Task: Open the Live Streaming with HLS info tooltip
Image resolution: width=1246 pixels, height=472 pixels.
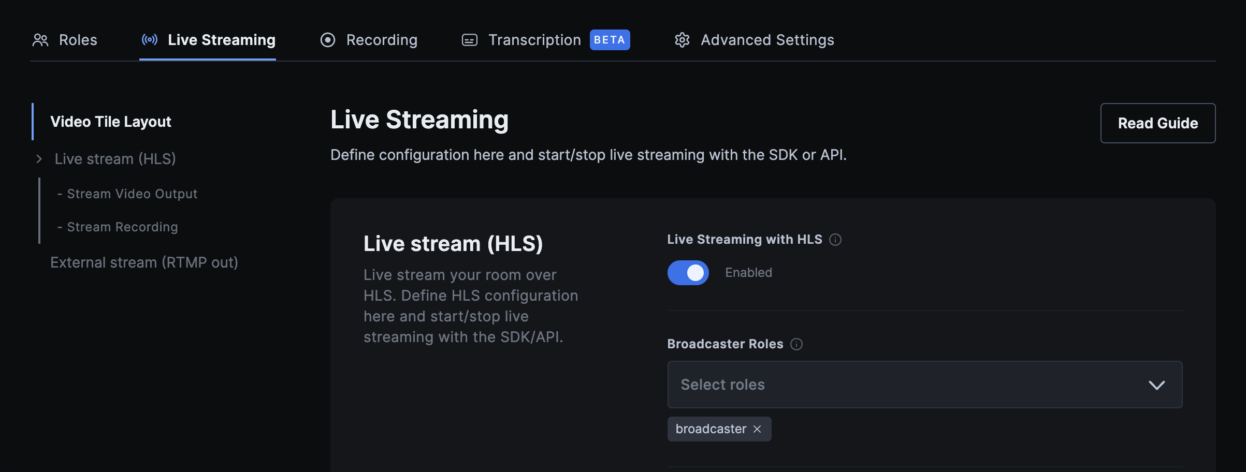Action: (836, 240)
